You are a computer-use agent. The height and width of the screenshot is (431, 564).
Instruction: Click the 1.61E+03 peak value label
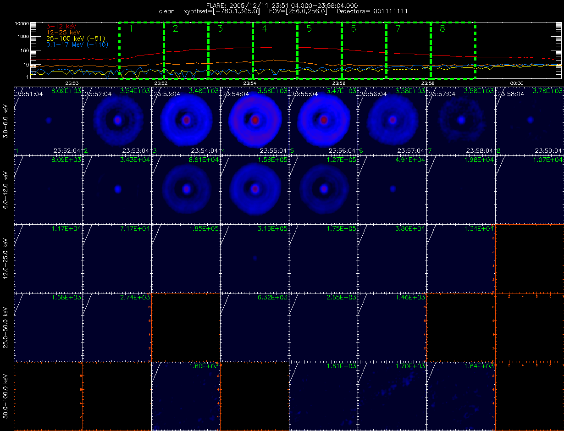342,366
